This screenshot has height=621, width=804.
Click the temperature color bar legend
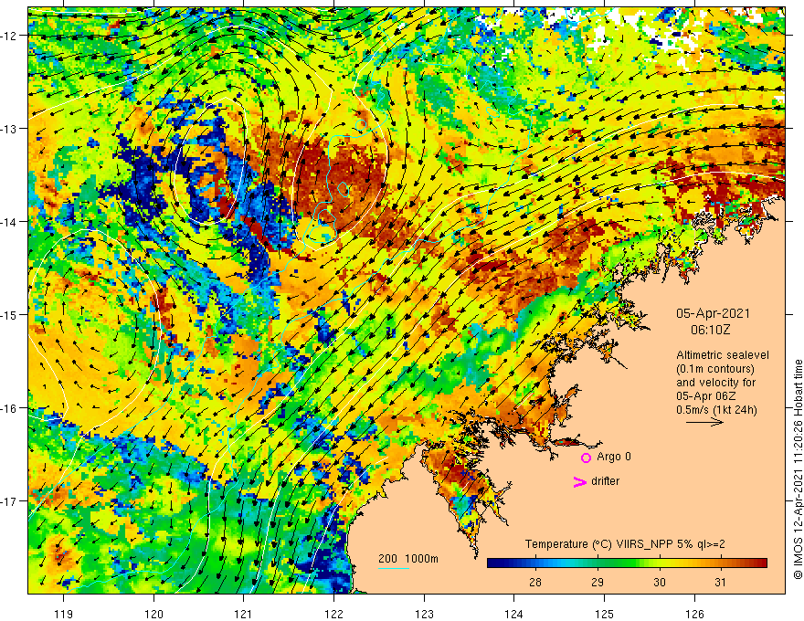point(627,563)
